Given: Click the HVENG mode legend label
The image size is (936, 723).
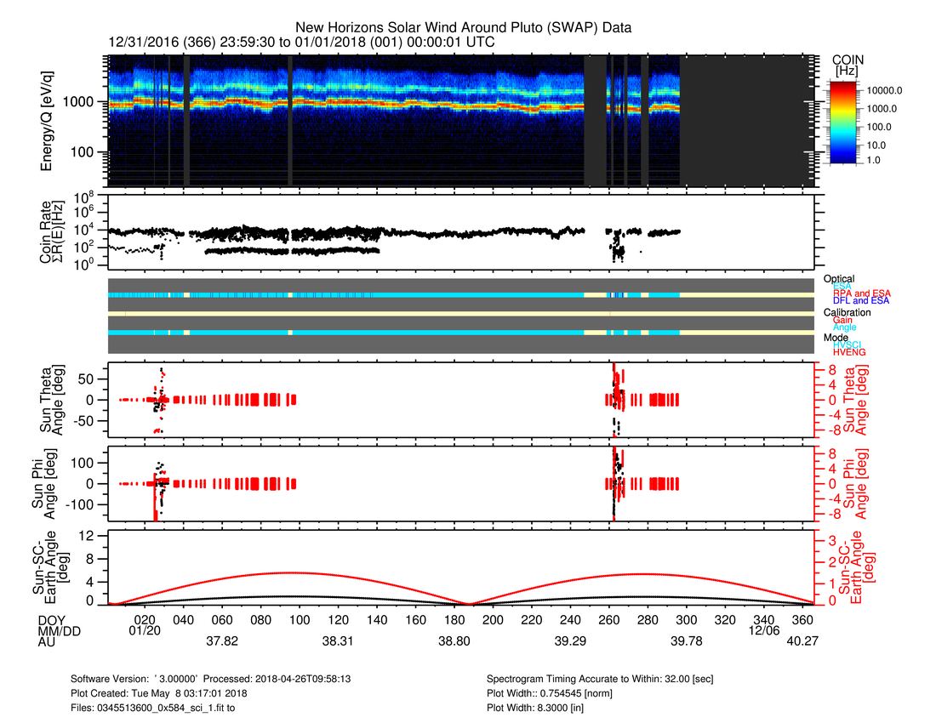Looking at the screenshot, I should pos(851,352).
